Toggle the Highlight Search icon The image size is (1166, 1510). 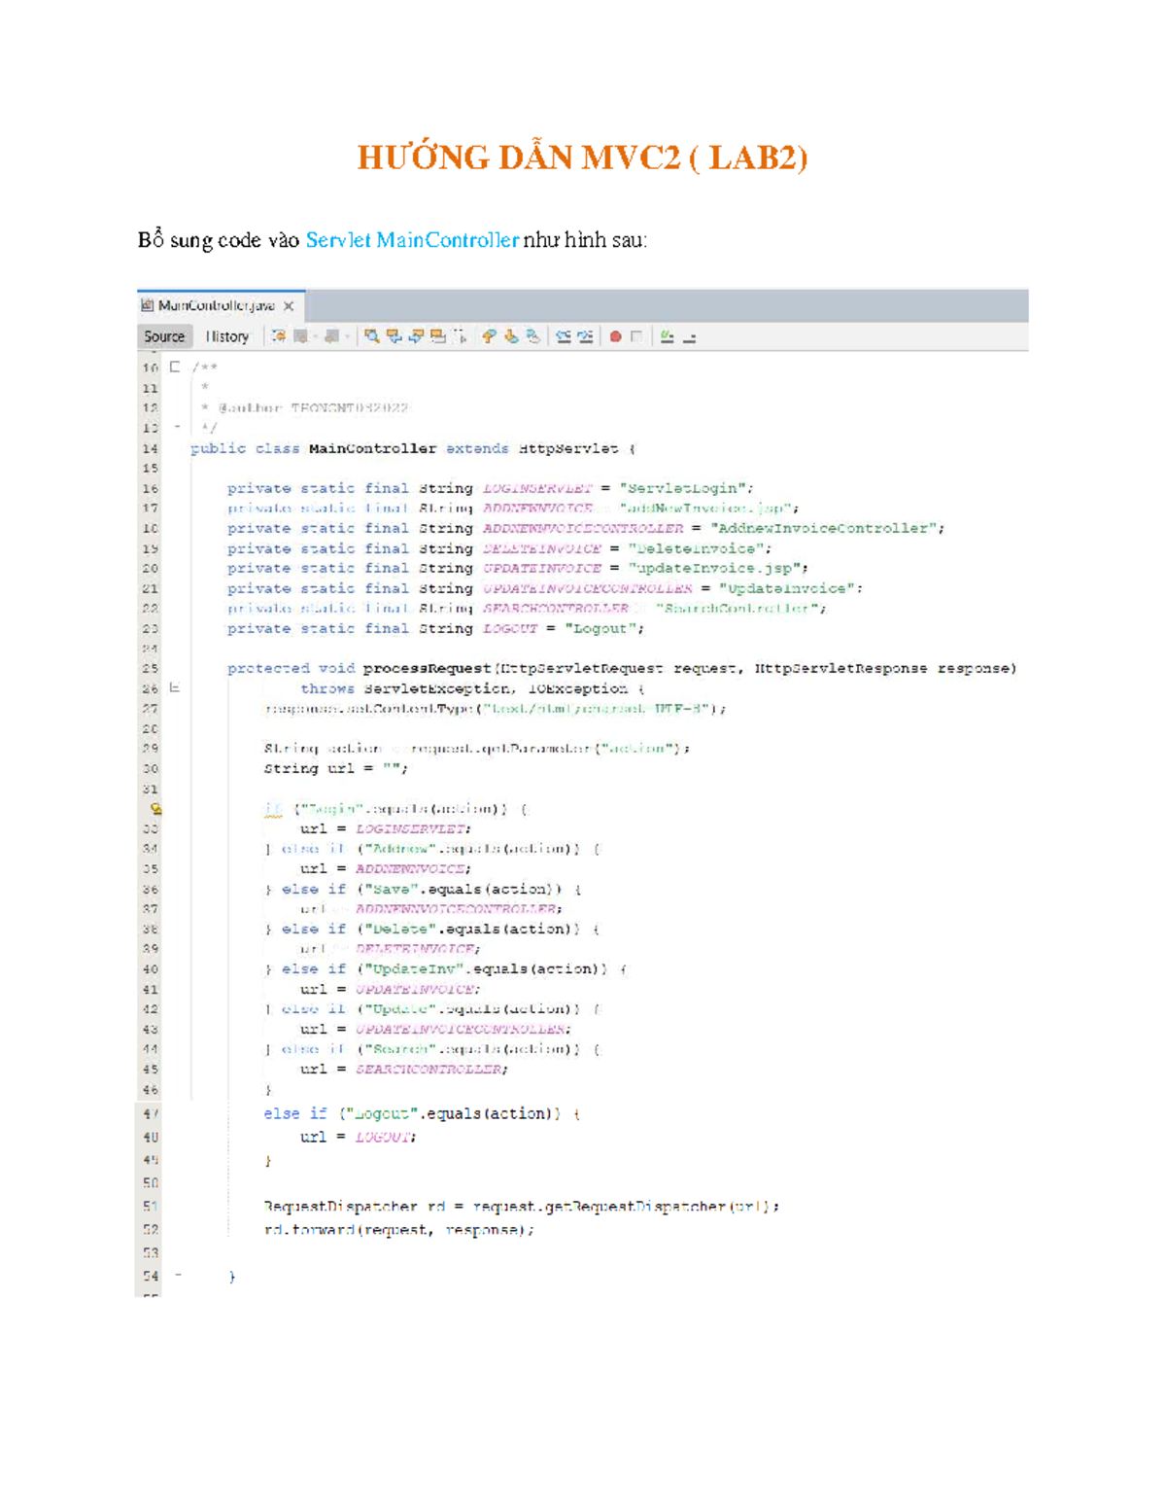click(x=438, y=336)
